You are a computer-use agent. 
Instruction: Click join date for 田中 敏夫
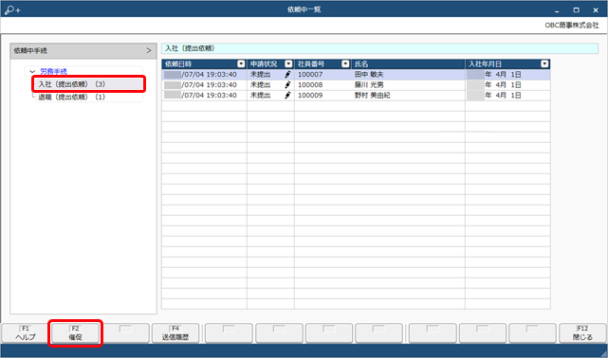494,74
